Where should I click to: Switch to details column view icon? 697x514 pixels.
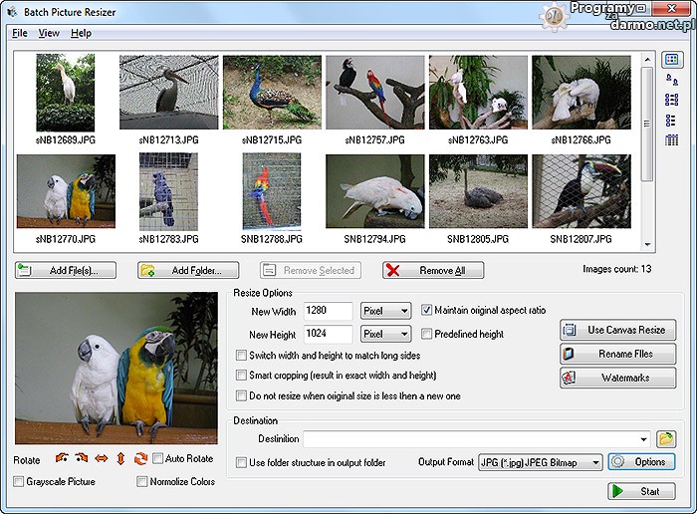pyautogui.click(x=671, y=140)
